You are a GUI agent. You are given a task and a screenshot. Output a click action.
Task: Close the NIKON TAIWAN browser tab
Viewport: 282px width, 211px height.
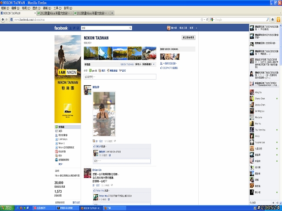[35, 13]
